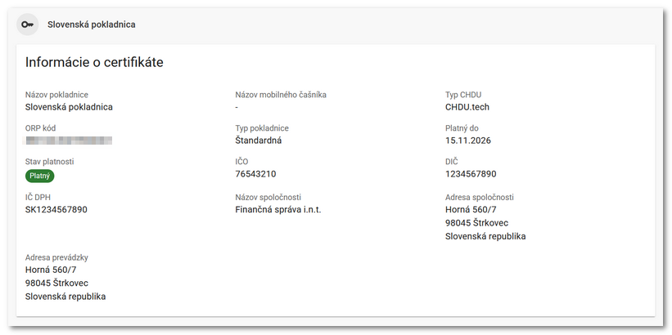Click the dash value under Názov mobilného čašníka
The image size is (672, 335).
[237, 107]
